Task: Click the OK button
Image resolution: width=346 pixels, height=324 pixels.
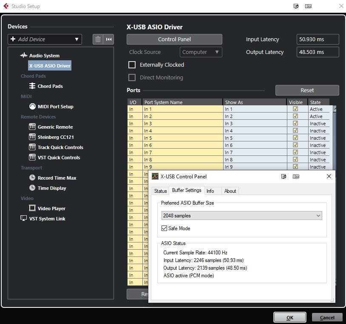Action: click(x=290, y=318)
